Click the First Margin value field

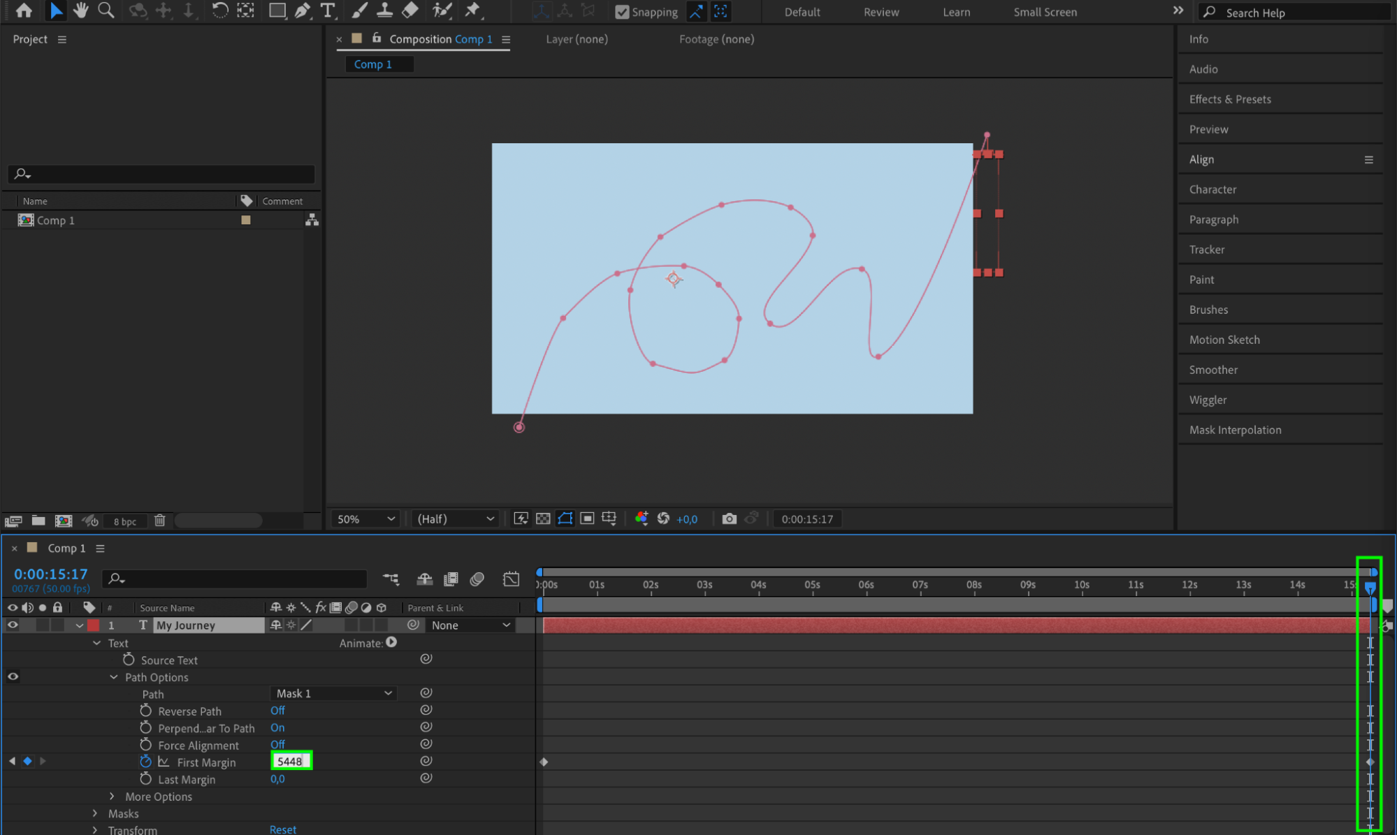pos(290,762)
